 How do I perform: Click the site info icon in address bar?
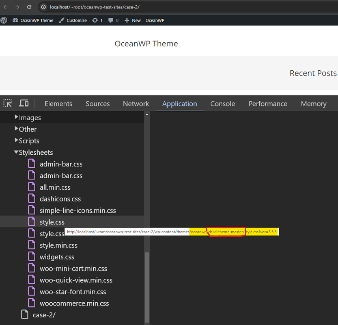(x=43, y=7)
